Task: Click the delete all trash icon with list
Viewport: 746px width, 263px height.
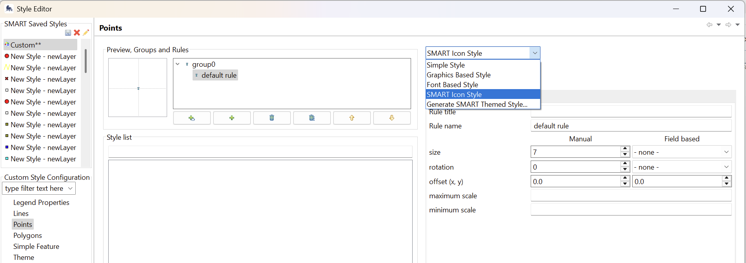Action: [x=312, y=118]
